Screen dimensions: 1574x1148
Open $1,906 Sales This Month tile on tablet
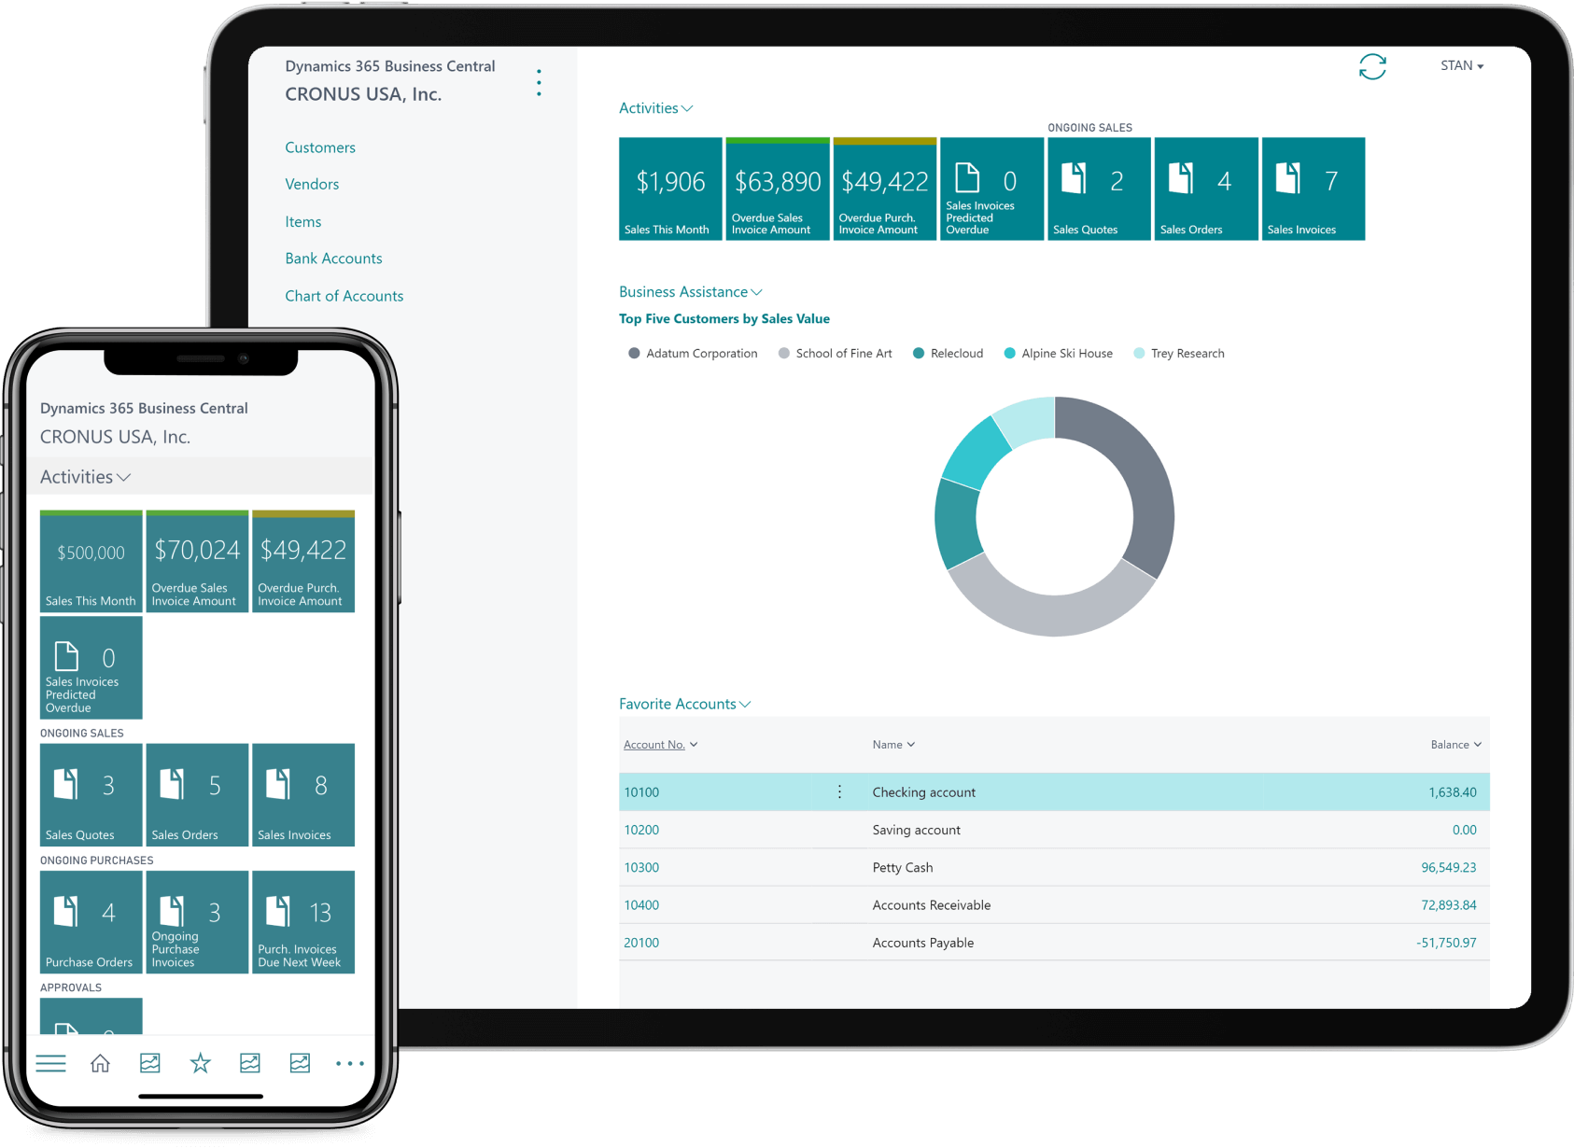click(x=670, y=189)
